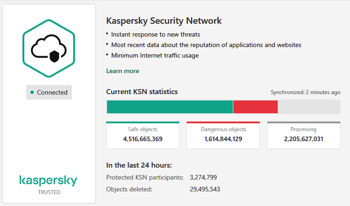The height and width of the screenshot is (206, 350).
Task: Click the Minimum Internet traffic usage bullet
Action: point(155,55)
